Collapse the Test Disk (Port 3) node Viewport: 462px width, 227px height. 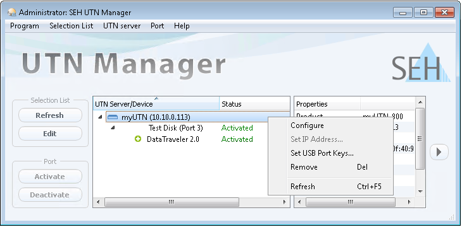click(x=113, y=128)
